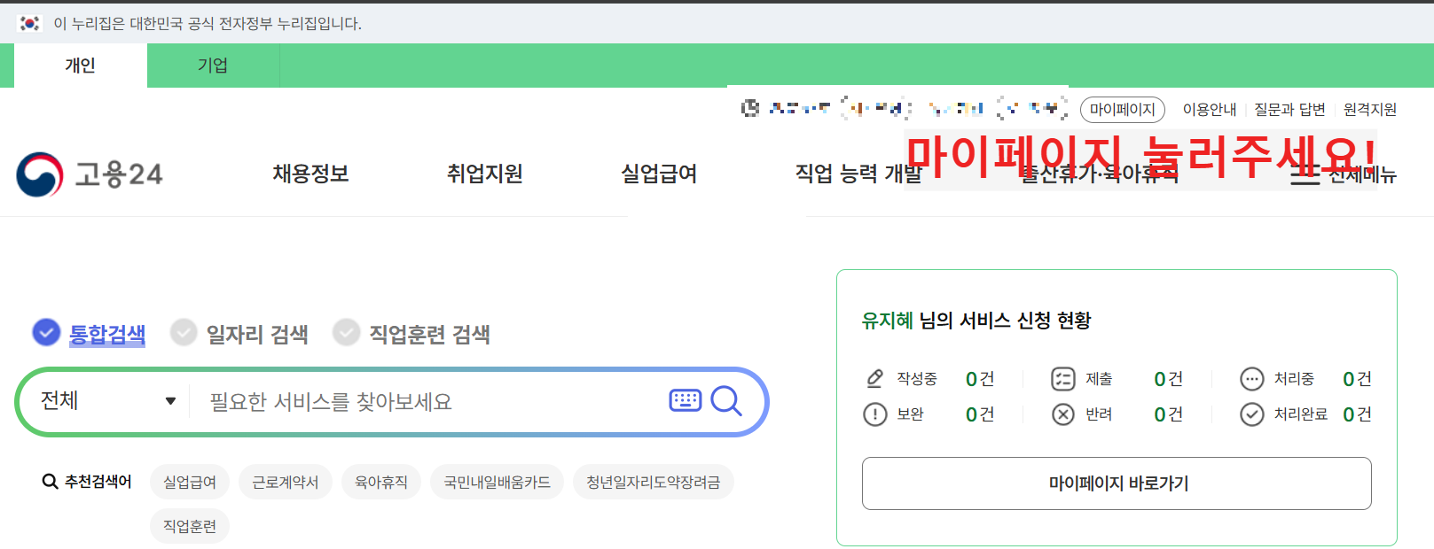Click the 제출 0건 count
This screenshot has height=549, width=1434.
click(x=1169, y=379)
